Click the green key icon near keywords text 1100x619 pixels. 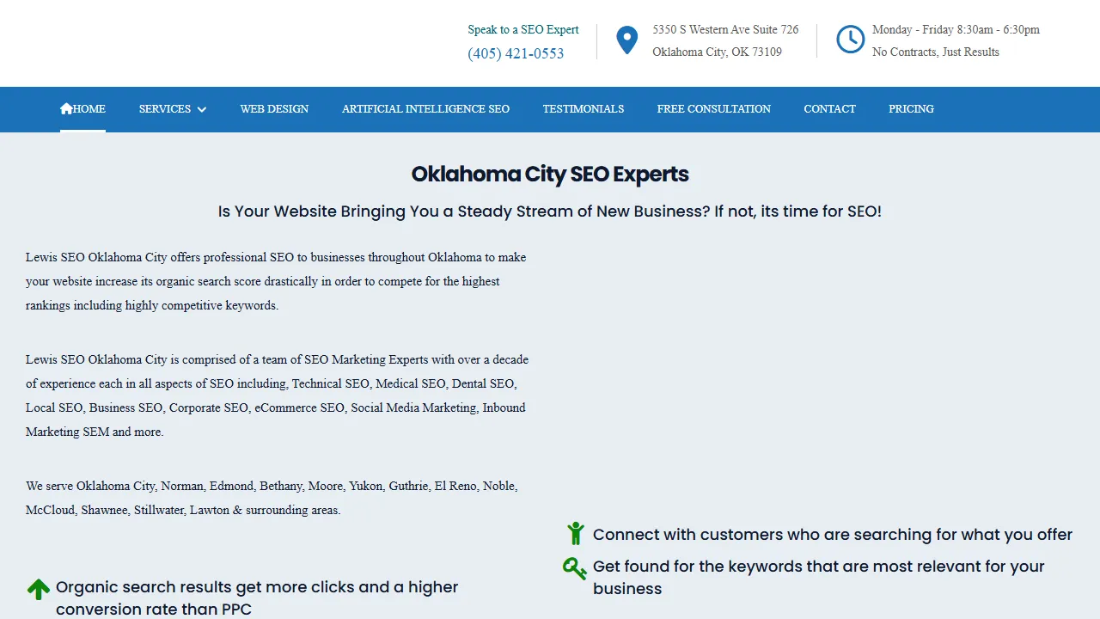pyautogui.click(x=574, y=567)
